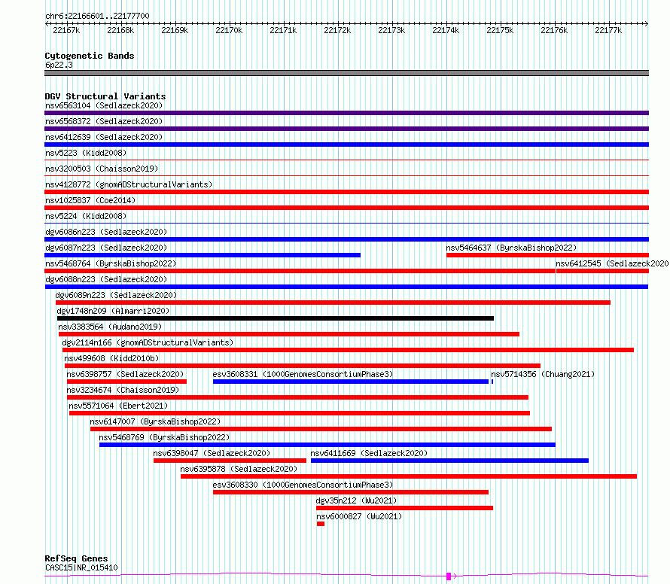Select the magenta CASC15 exon block
This screenshot has height=584, width=670.
(x=449, y=576)
